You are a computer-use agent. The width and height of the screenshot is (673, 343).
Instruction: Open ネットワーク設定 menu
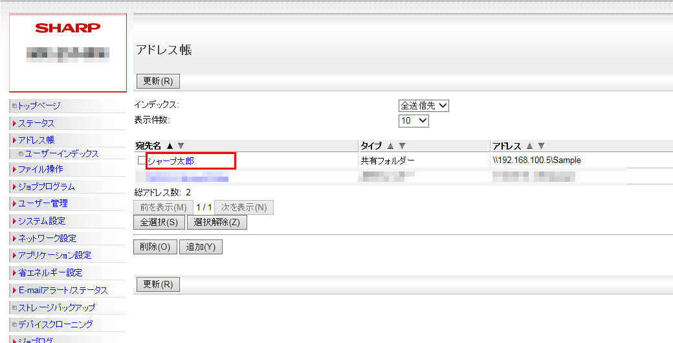coord(47,238)
